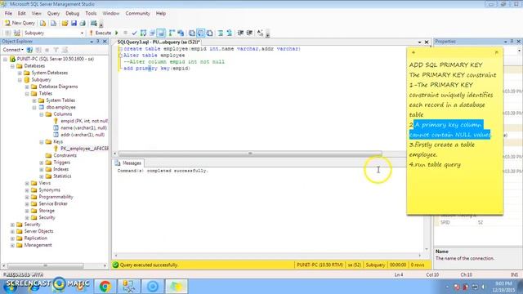This screenshot has width=523, height=294.
Task: Click the Results to Text icon
Action: [192, 33]
